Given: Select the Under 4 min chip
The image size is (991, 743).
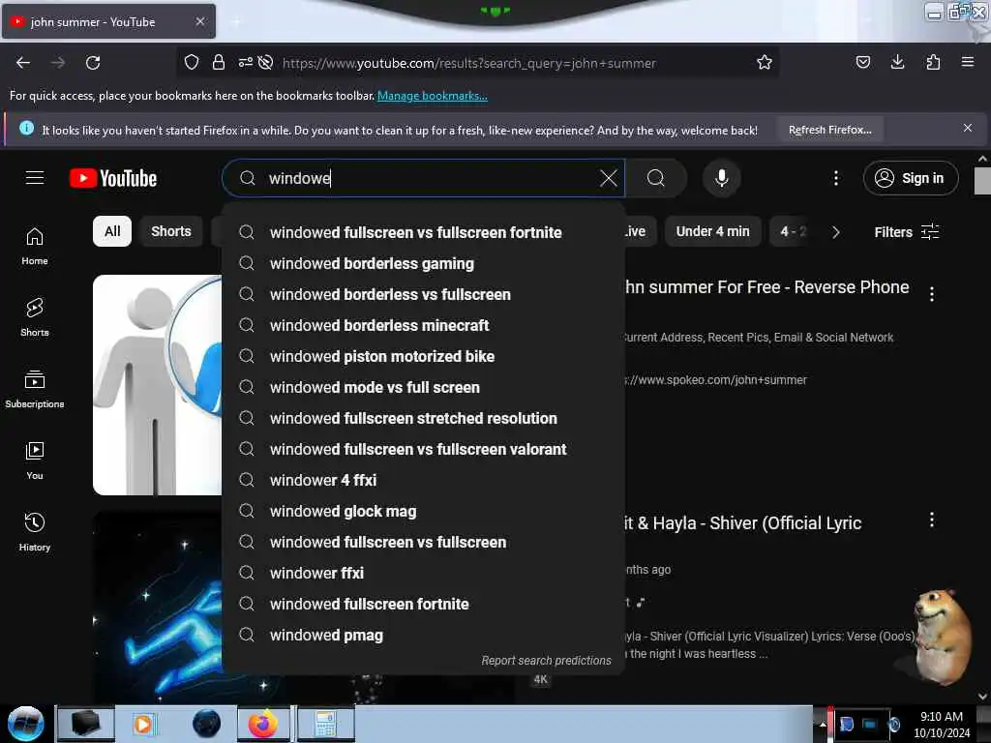Looking at the screenshot, I should coord(712,231).
